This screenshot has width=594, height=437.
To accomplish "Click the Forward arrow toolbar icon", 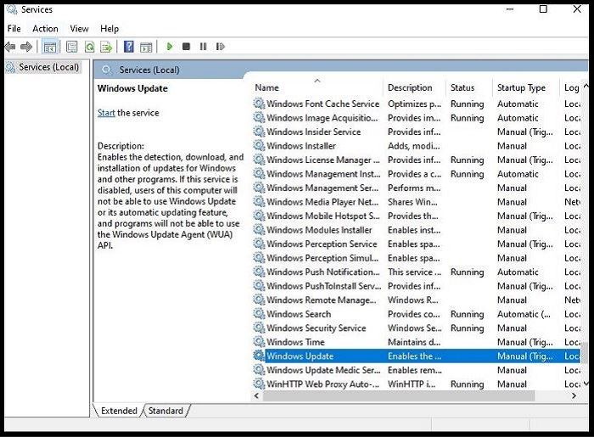I will pyautogui.click(x=26, y=47).
